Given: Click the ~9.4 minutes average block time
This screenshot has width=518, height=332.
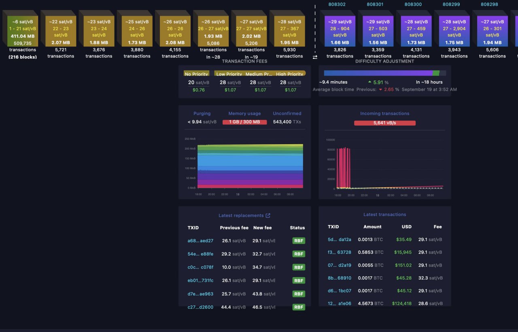Looking at the screenshot, I should (x=333, y=82).
